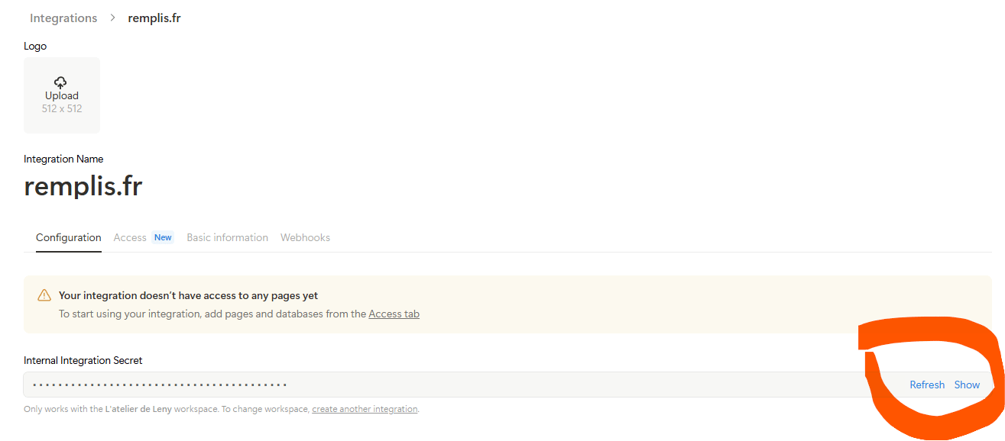Screen dimensions: 1005x441
Task: Click the Integration Name label
Action: [63, 159]
